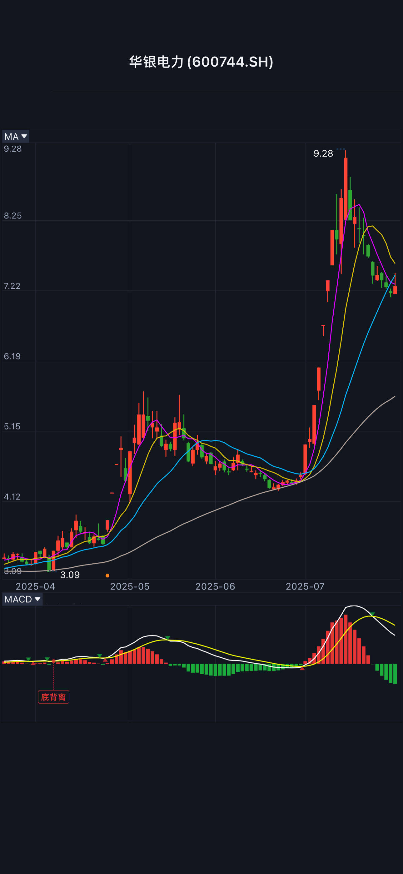Click the red triangle at July MACD crossover
This screenshot has width=403, height=874.
(302, 668)
